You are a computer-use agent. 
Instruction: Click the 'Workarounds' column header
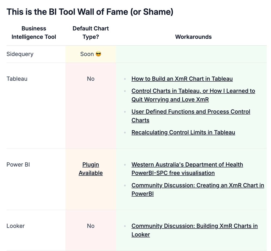(x=193, y=37)
